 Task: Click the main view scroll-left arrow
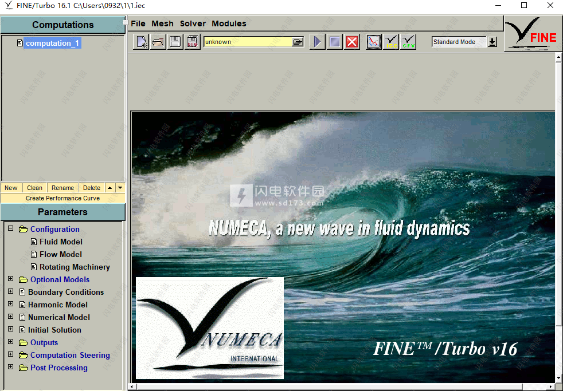pos(133,386)
